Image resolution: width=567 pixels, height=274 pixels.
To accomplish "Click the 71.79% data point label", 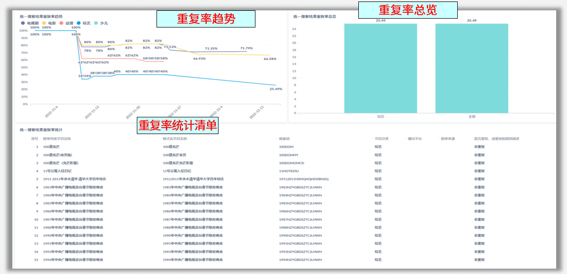I will 247,48.
